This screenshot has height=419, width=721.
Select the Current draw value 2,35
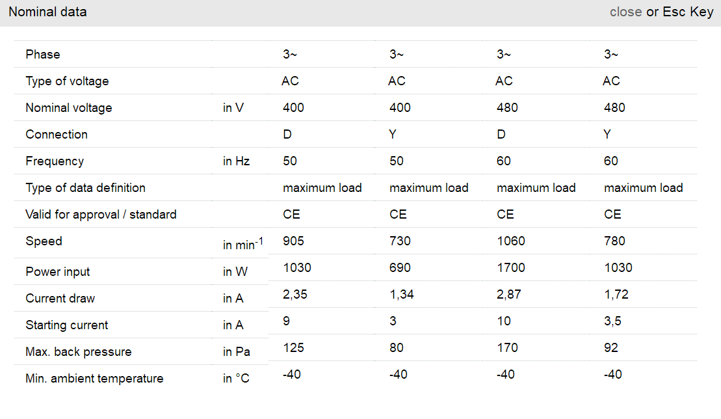click(x=295, y=295)
